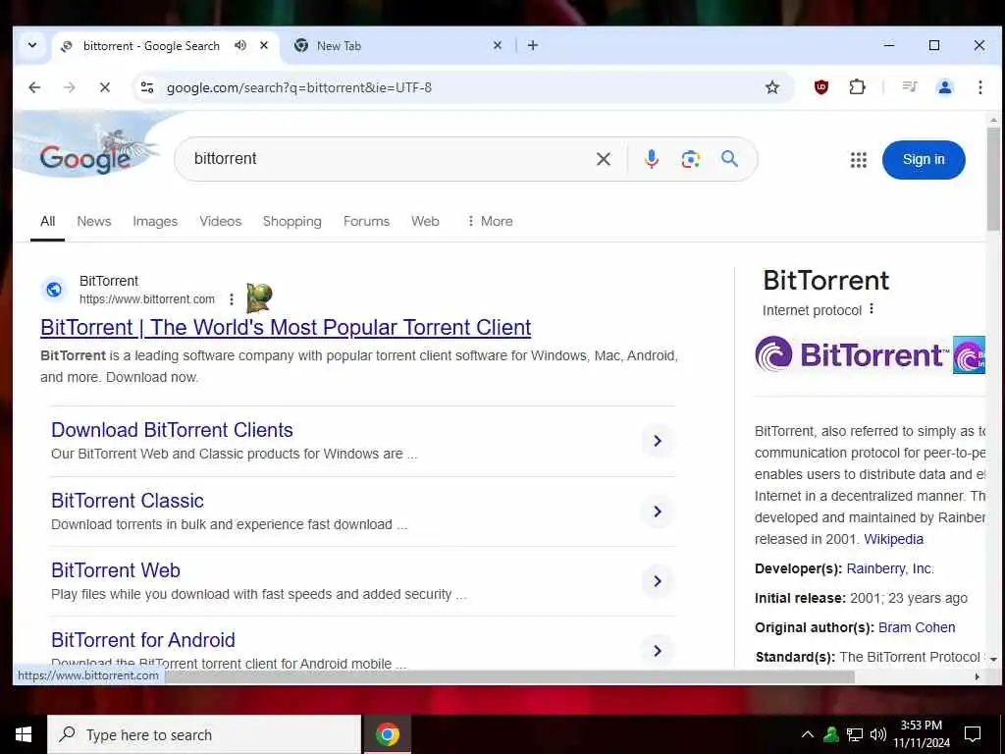Image resolution: width=1005 pixels, height=754 pixels.
Task: Open the tab search dropdown arrow
Action: tap(32, 45)
